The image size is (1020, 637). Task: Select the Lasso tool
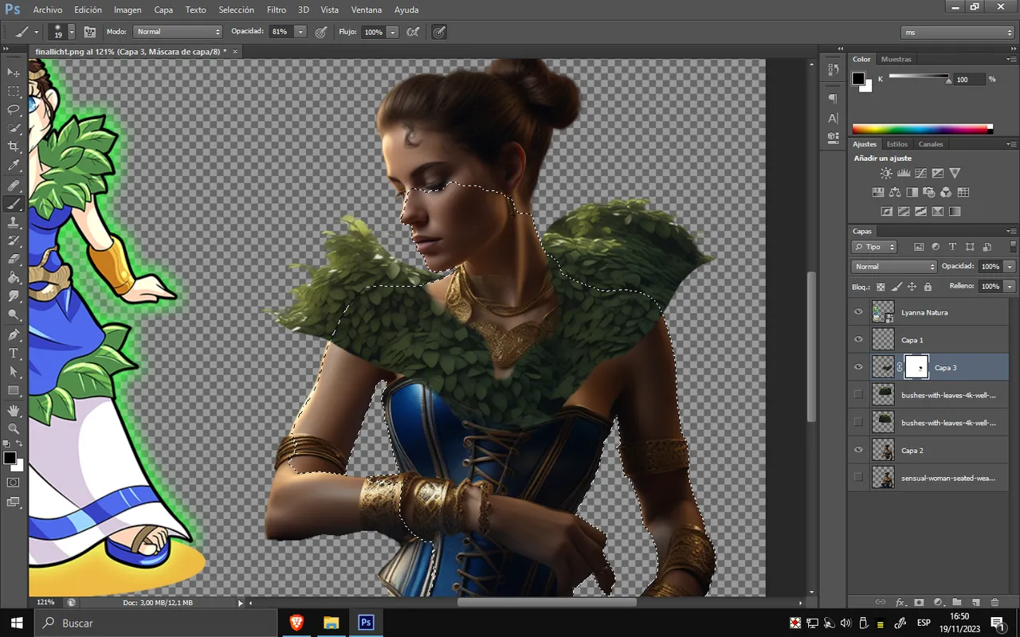coord(14,110)
